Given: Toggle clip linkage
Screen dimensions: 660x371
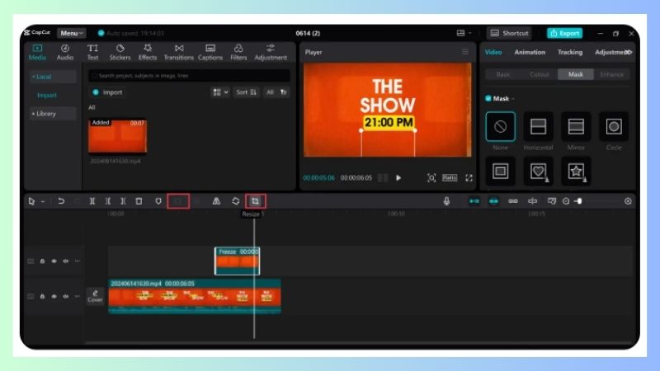Looking at the screenshot, I should (x=513, y=201).
